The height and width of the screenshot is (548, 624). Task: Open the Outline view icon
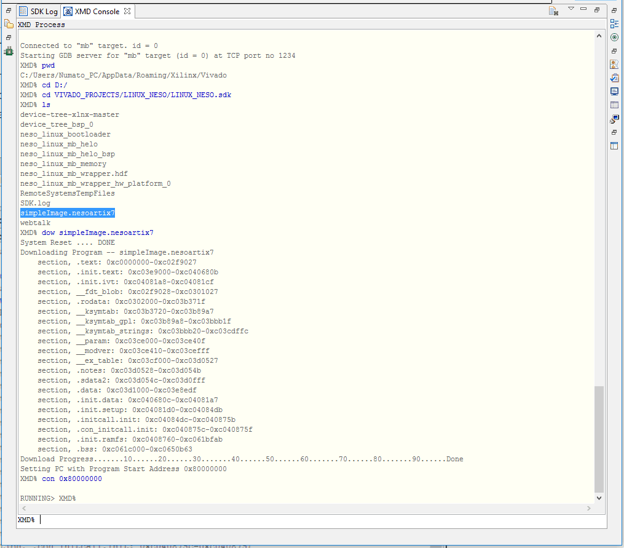pyautogui.click(x=614, y=24)
